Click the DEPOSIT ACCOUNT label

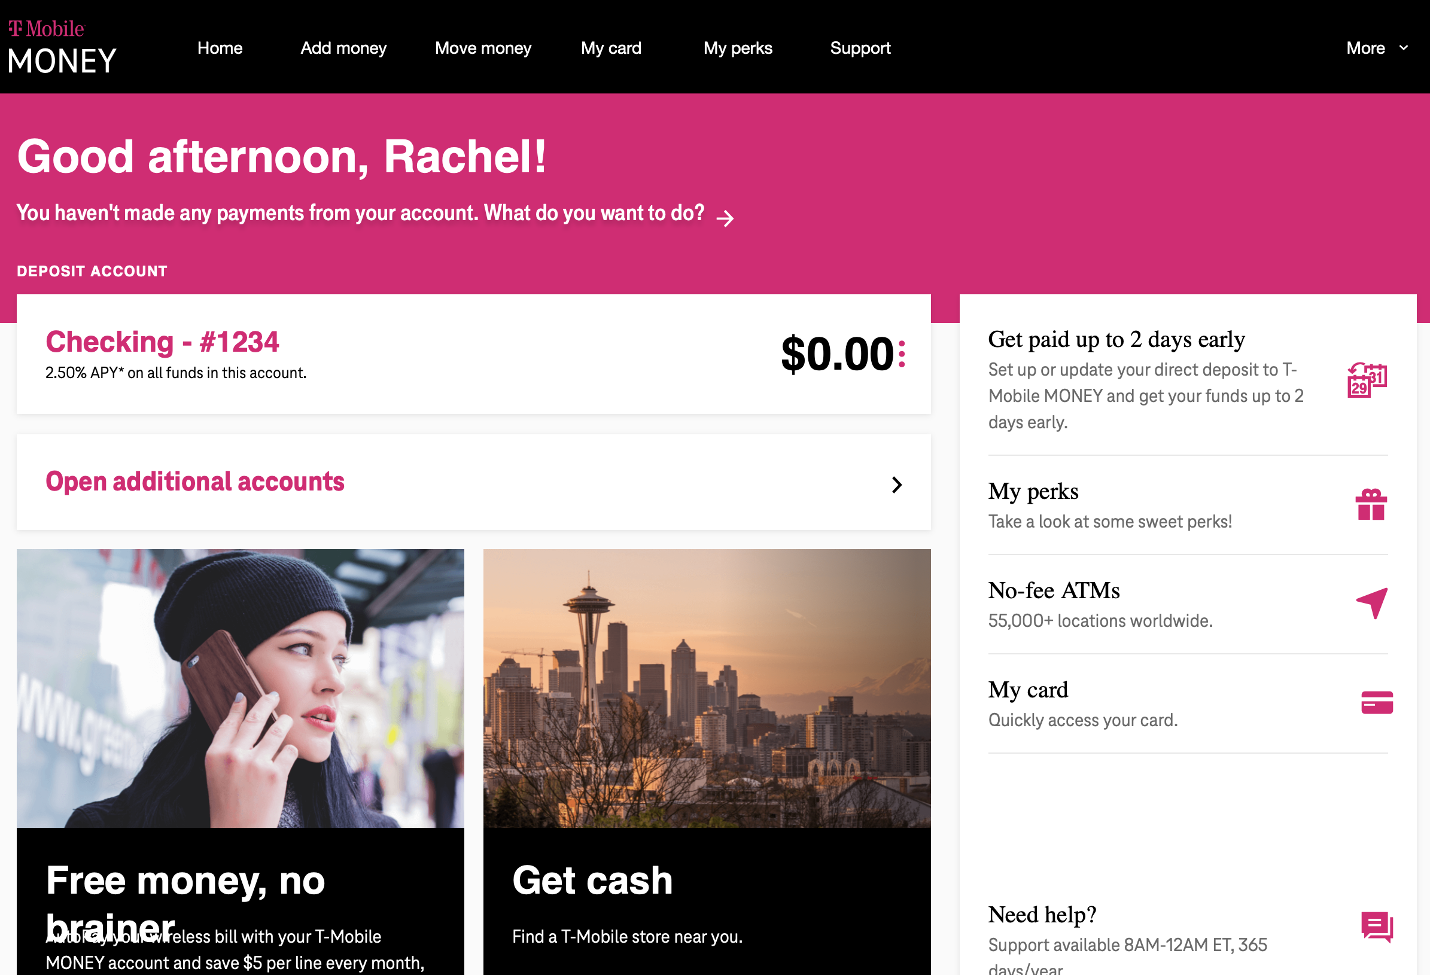tap(92, 272)
